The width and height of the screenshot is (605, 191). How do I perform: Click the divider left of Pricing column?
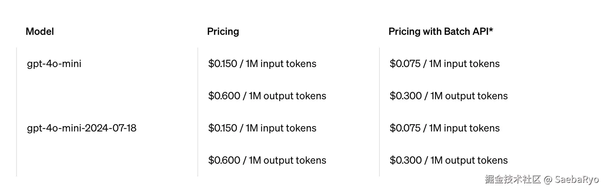coord(198,112)
